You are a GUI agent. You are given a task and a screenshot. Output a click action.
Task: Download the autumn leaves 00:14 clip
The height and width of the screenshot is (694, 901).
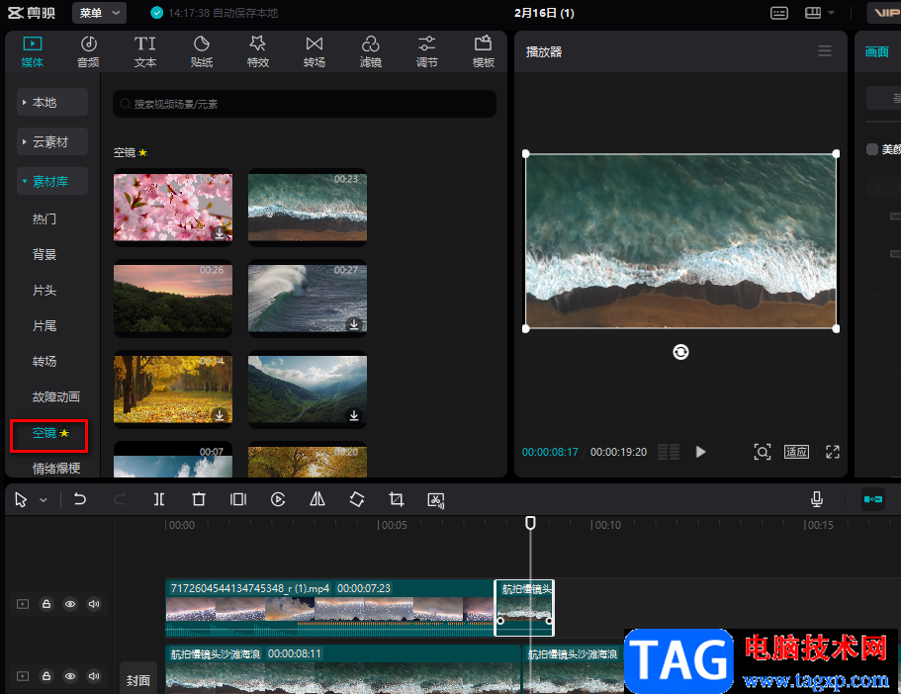tap(219, 415)
